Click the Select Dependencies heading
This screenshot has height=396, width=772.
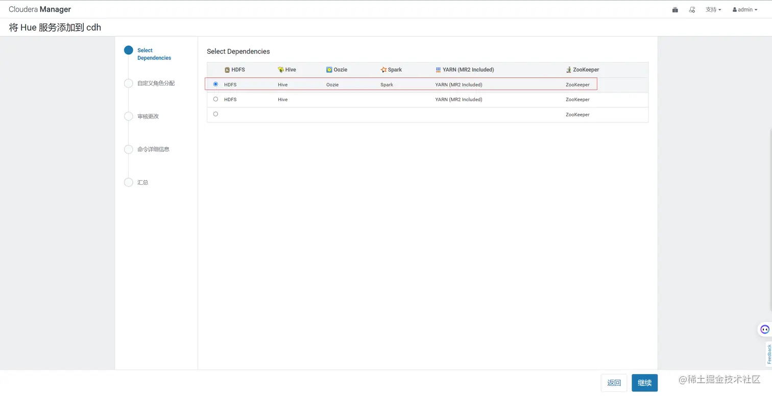click(x=238, y=52)
